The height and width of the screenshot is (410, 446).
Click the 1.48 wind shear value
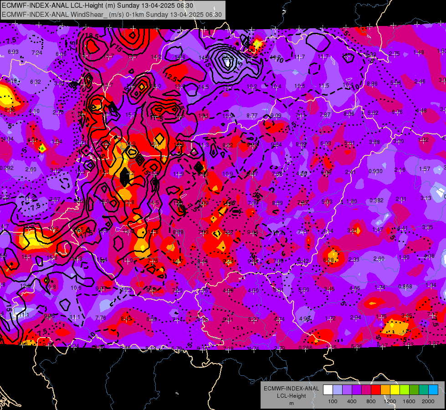tap(419, 52)
